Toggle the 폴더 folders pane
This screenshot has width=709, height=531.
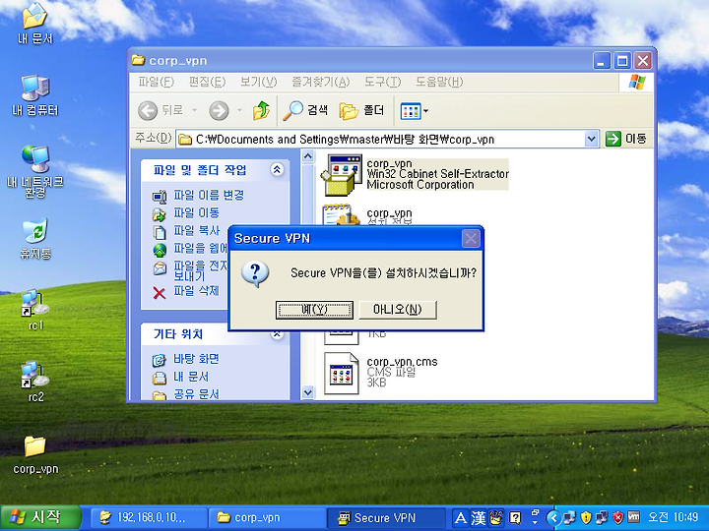[361, 110]
